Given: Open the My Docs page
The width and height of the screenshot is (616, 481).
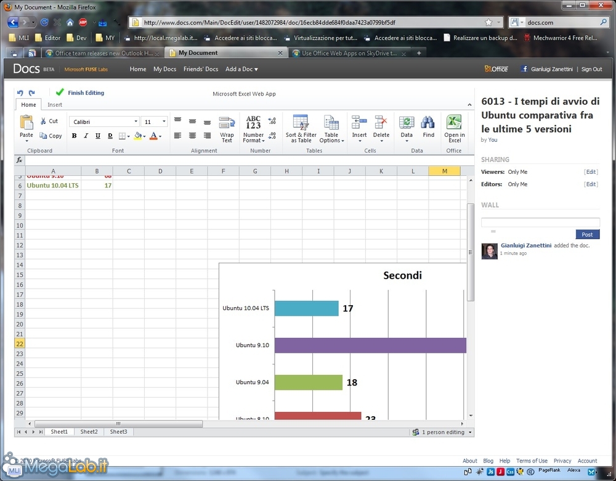Looking at the screenshot, I should pyautogui.click(x=164, y=69).
